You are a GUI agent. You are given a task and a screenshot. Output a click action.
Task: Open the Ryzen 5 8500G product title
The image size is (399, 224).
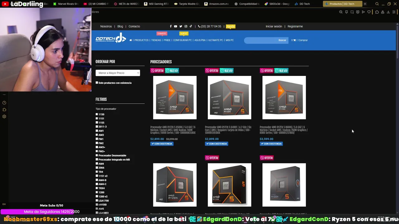pos(173,130)
